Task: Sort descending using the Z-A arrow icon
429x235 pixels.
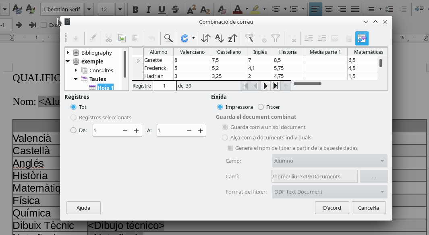Action: point(232,39)
